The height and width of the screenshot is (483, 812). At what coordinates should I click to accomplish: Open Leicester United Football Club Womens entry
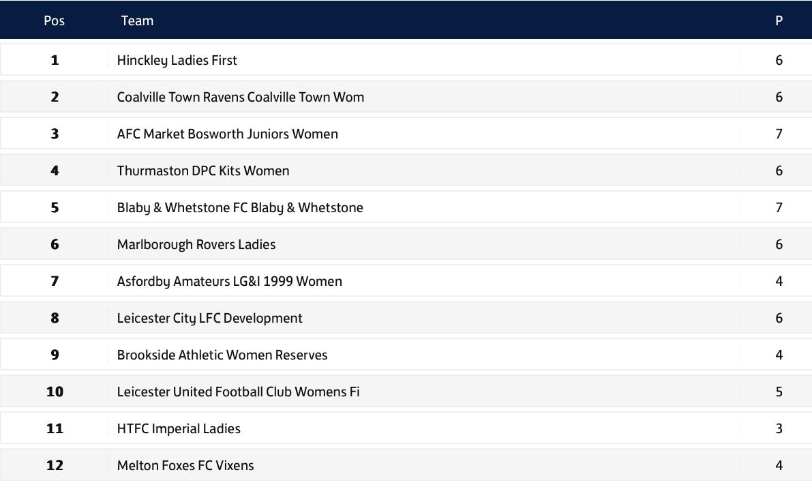238,392
